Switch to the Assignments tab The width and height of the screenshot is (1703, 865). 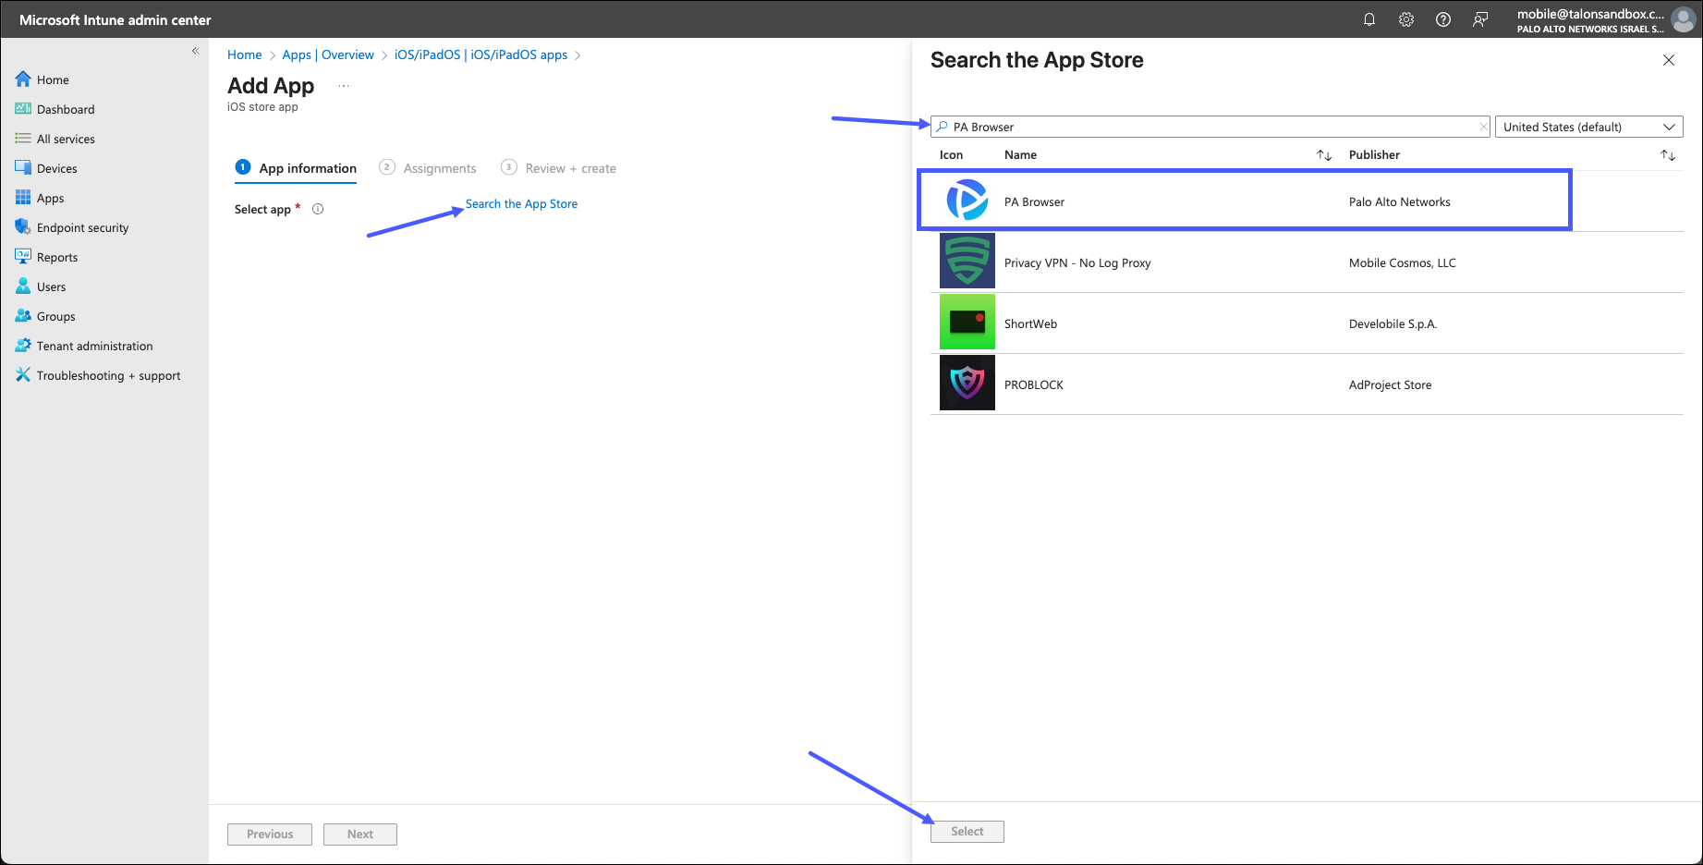click(x=439, y=168)
